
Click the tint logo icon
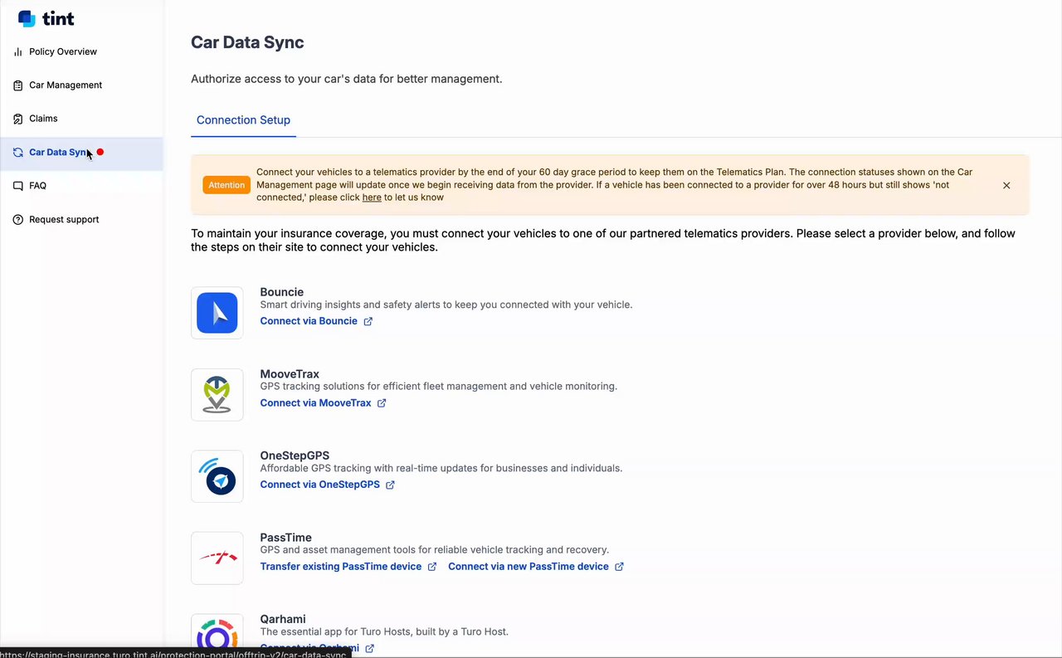click(27, 18)
